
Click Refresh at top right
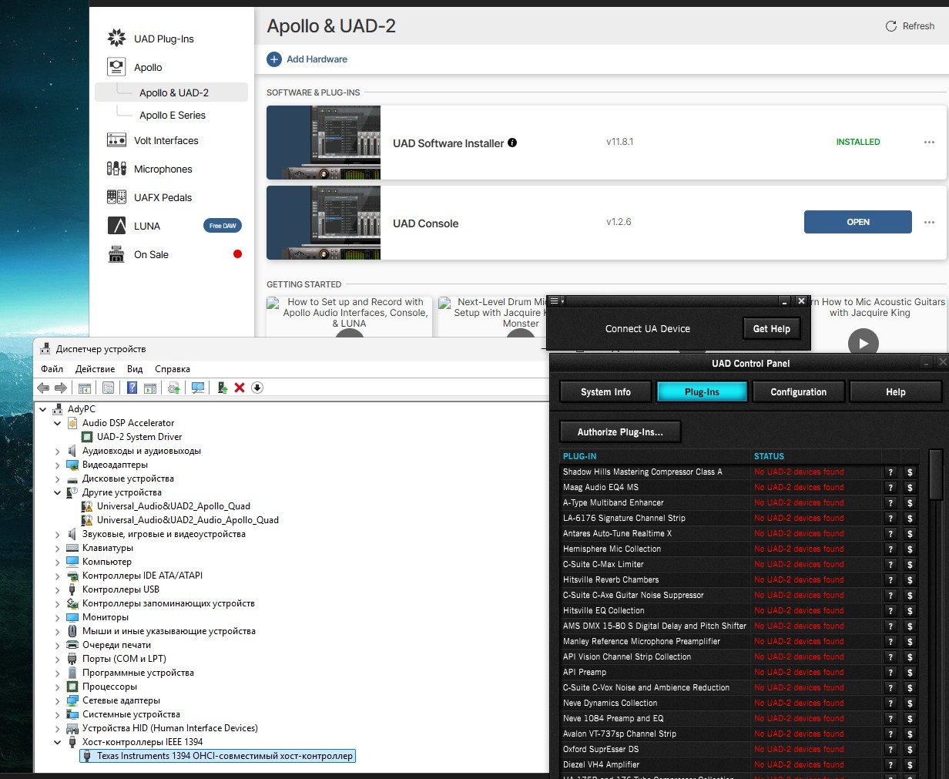point(910,26)
